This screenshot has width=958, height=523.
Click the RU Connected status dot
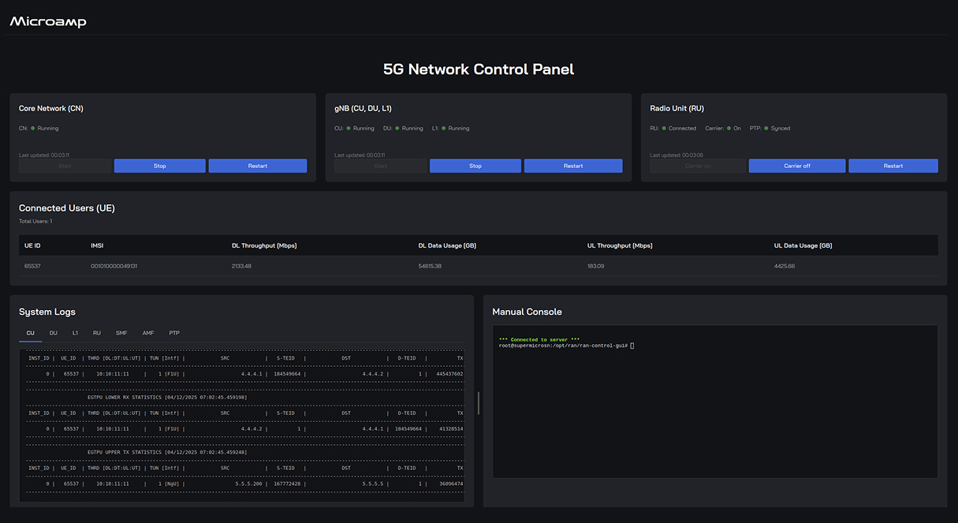(x=663, y=128)
